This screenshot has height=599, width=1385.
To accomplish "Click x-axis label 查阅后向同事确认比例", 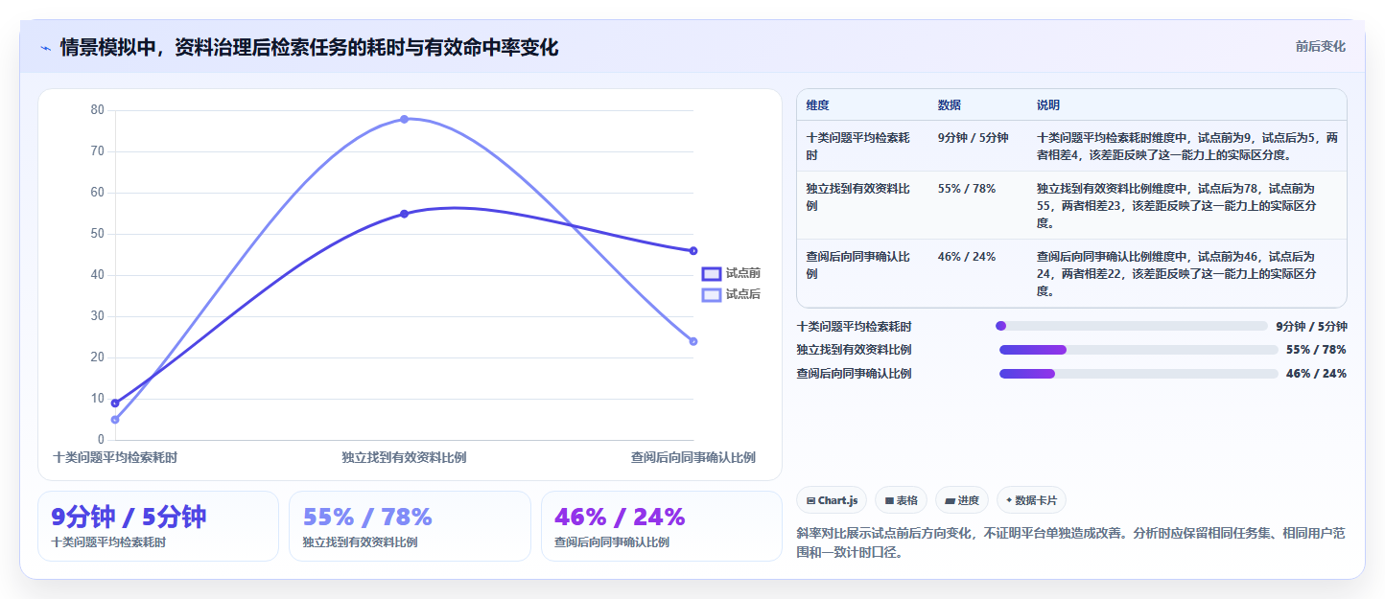I will (x=692, y=457).
